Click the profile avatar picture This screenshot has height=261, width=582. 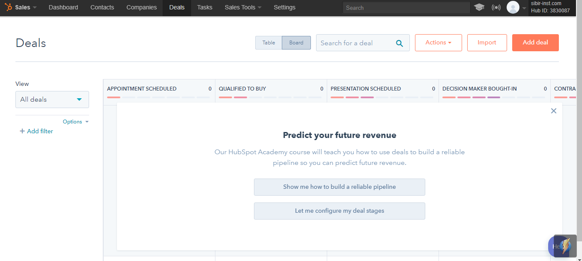[513, 7]
